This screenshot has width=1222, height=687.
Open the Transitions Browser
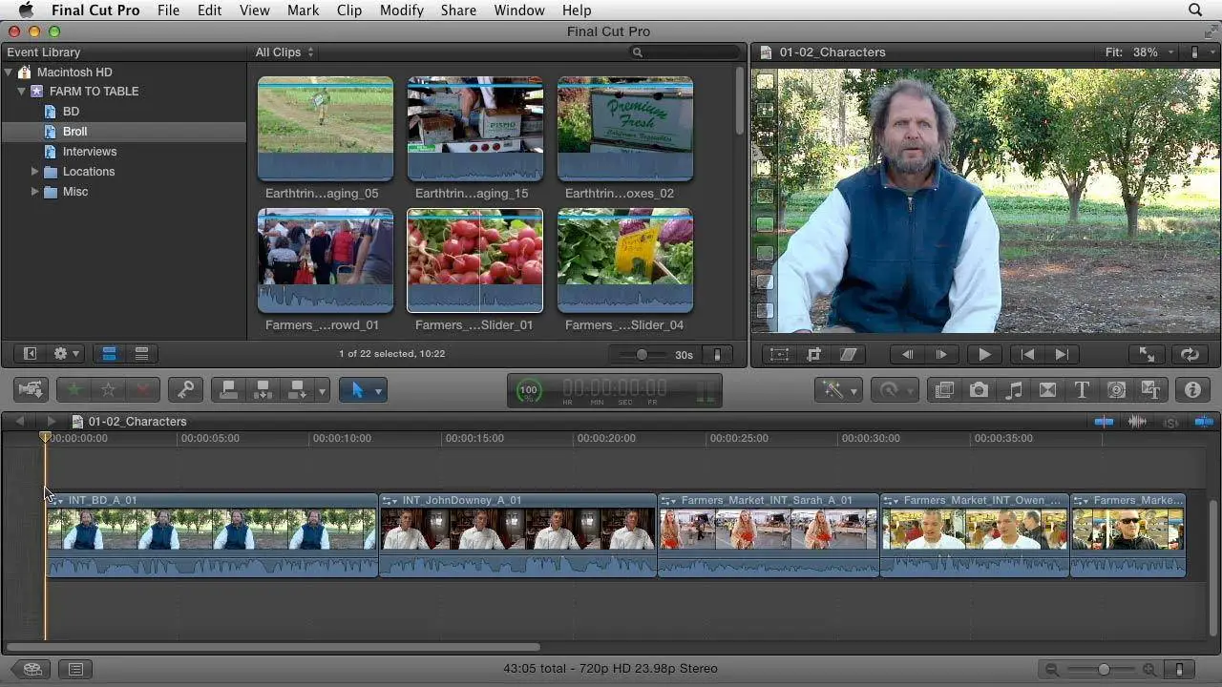pyautogui.click(x=1047, y=390)
